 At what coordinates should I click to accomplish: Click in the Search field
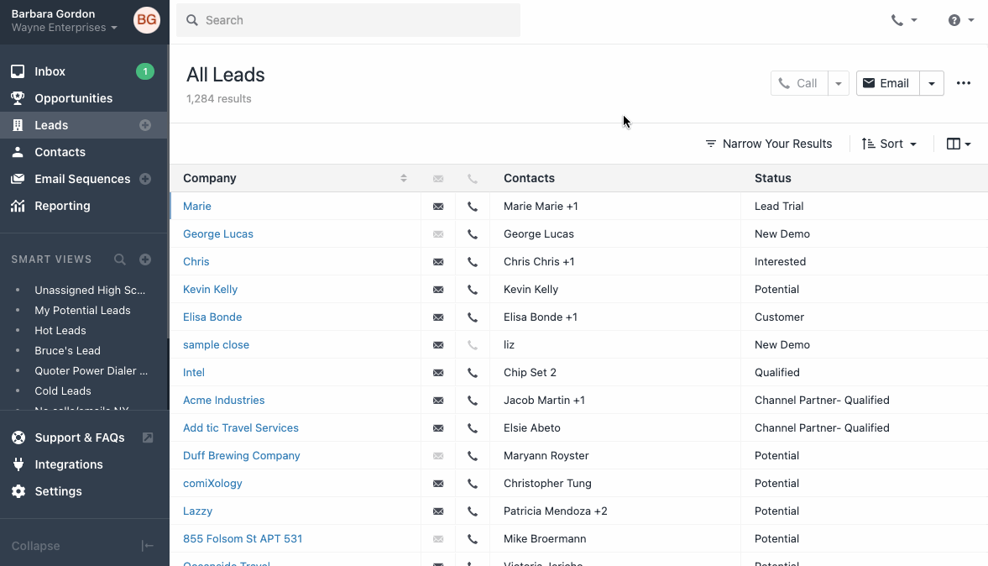point(348,20)
